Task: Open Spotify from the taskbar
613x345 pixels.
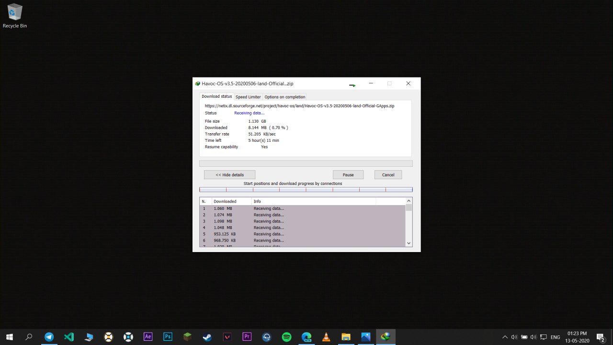Action: (x=286, y=337)
